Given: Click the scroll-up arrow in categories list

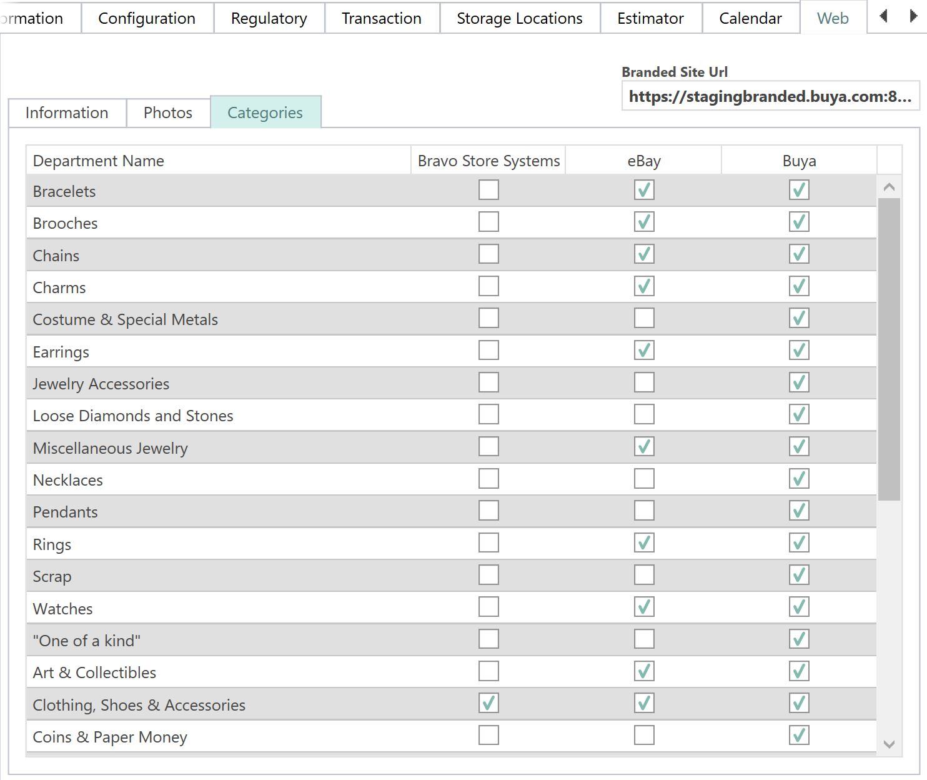Looking at the screenshot, I should coord(890,187).
